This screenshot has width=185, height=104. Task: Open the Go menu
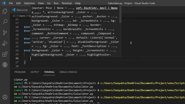tap(49, 3)
